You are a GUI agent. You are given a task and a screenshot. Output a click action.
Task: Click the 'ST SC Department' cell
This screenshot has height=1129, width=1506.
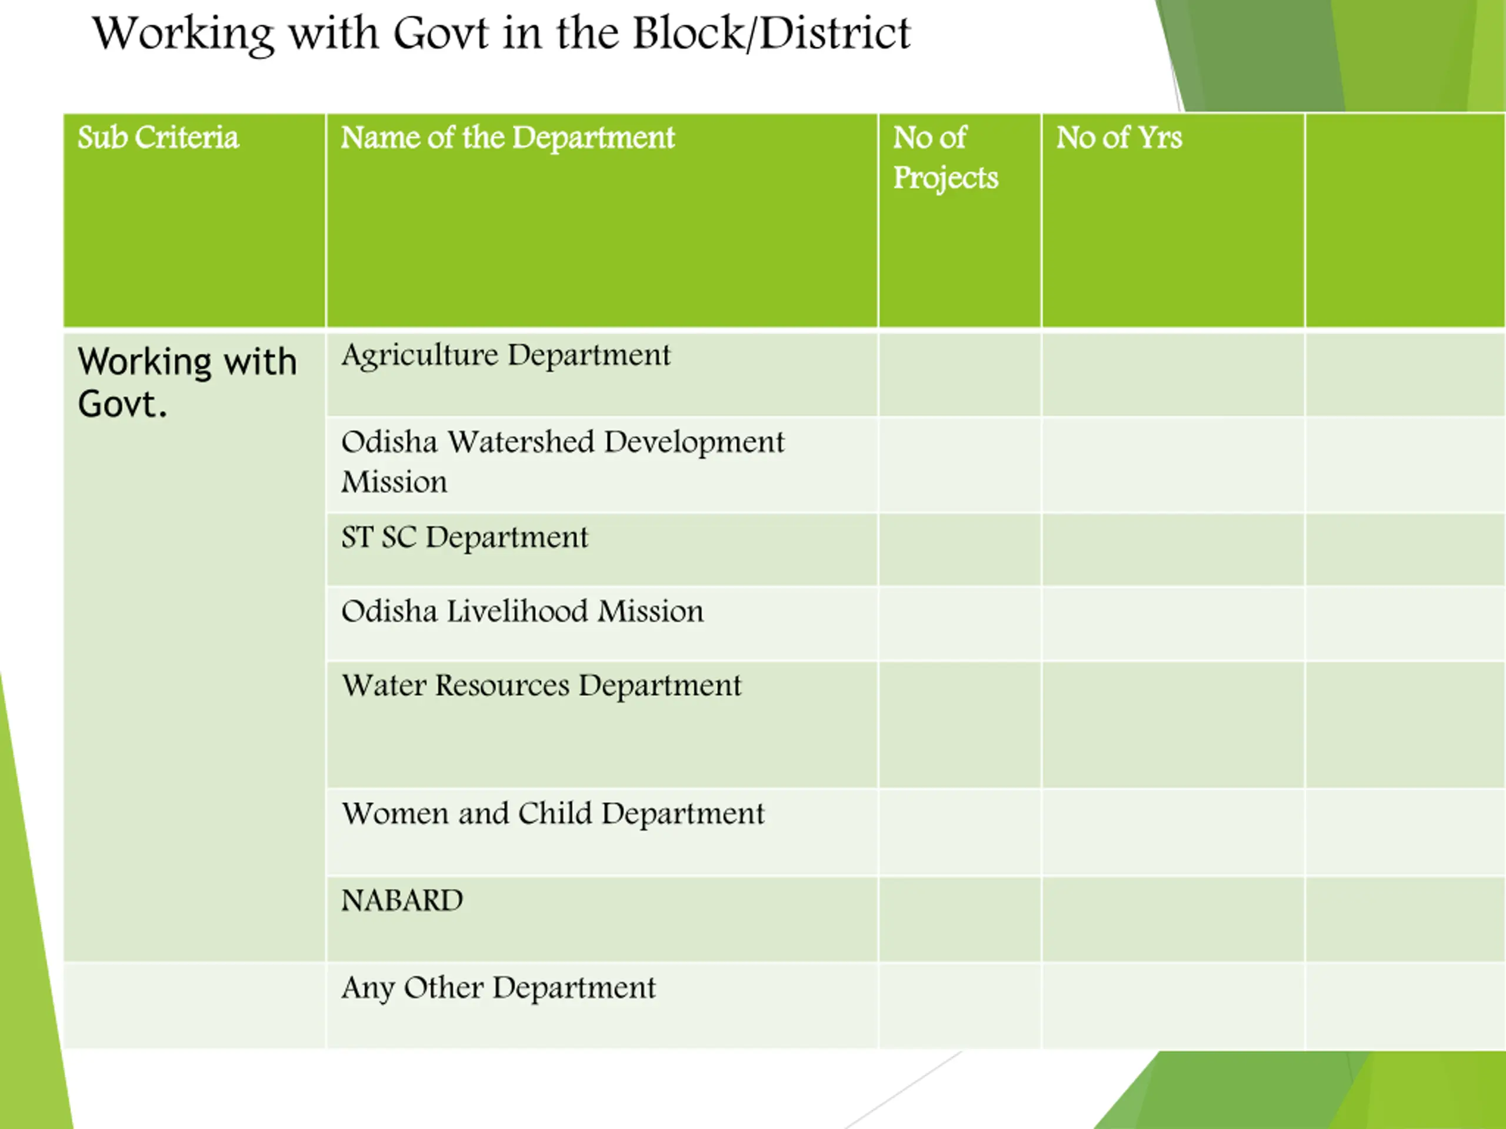click(602, 550)
